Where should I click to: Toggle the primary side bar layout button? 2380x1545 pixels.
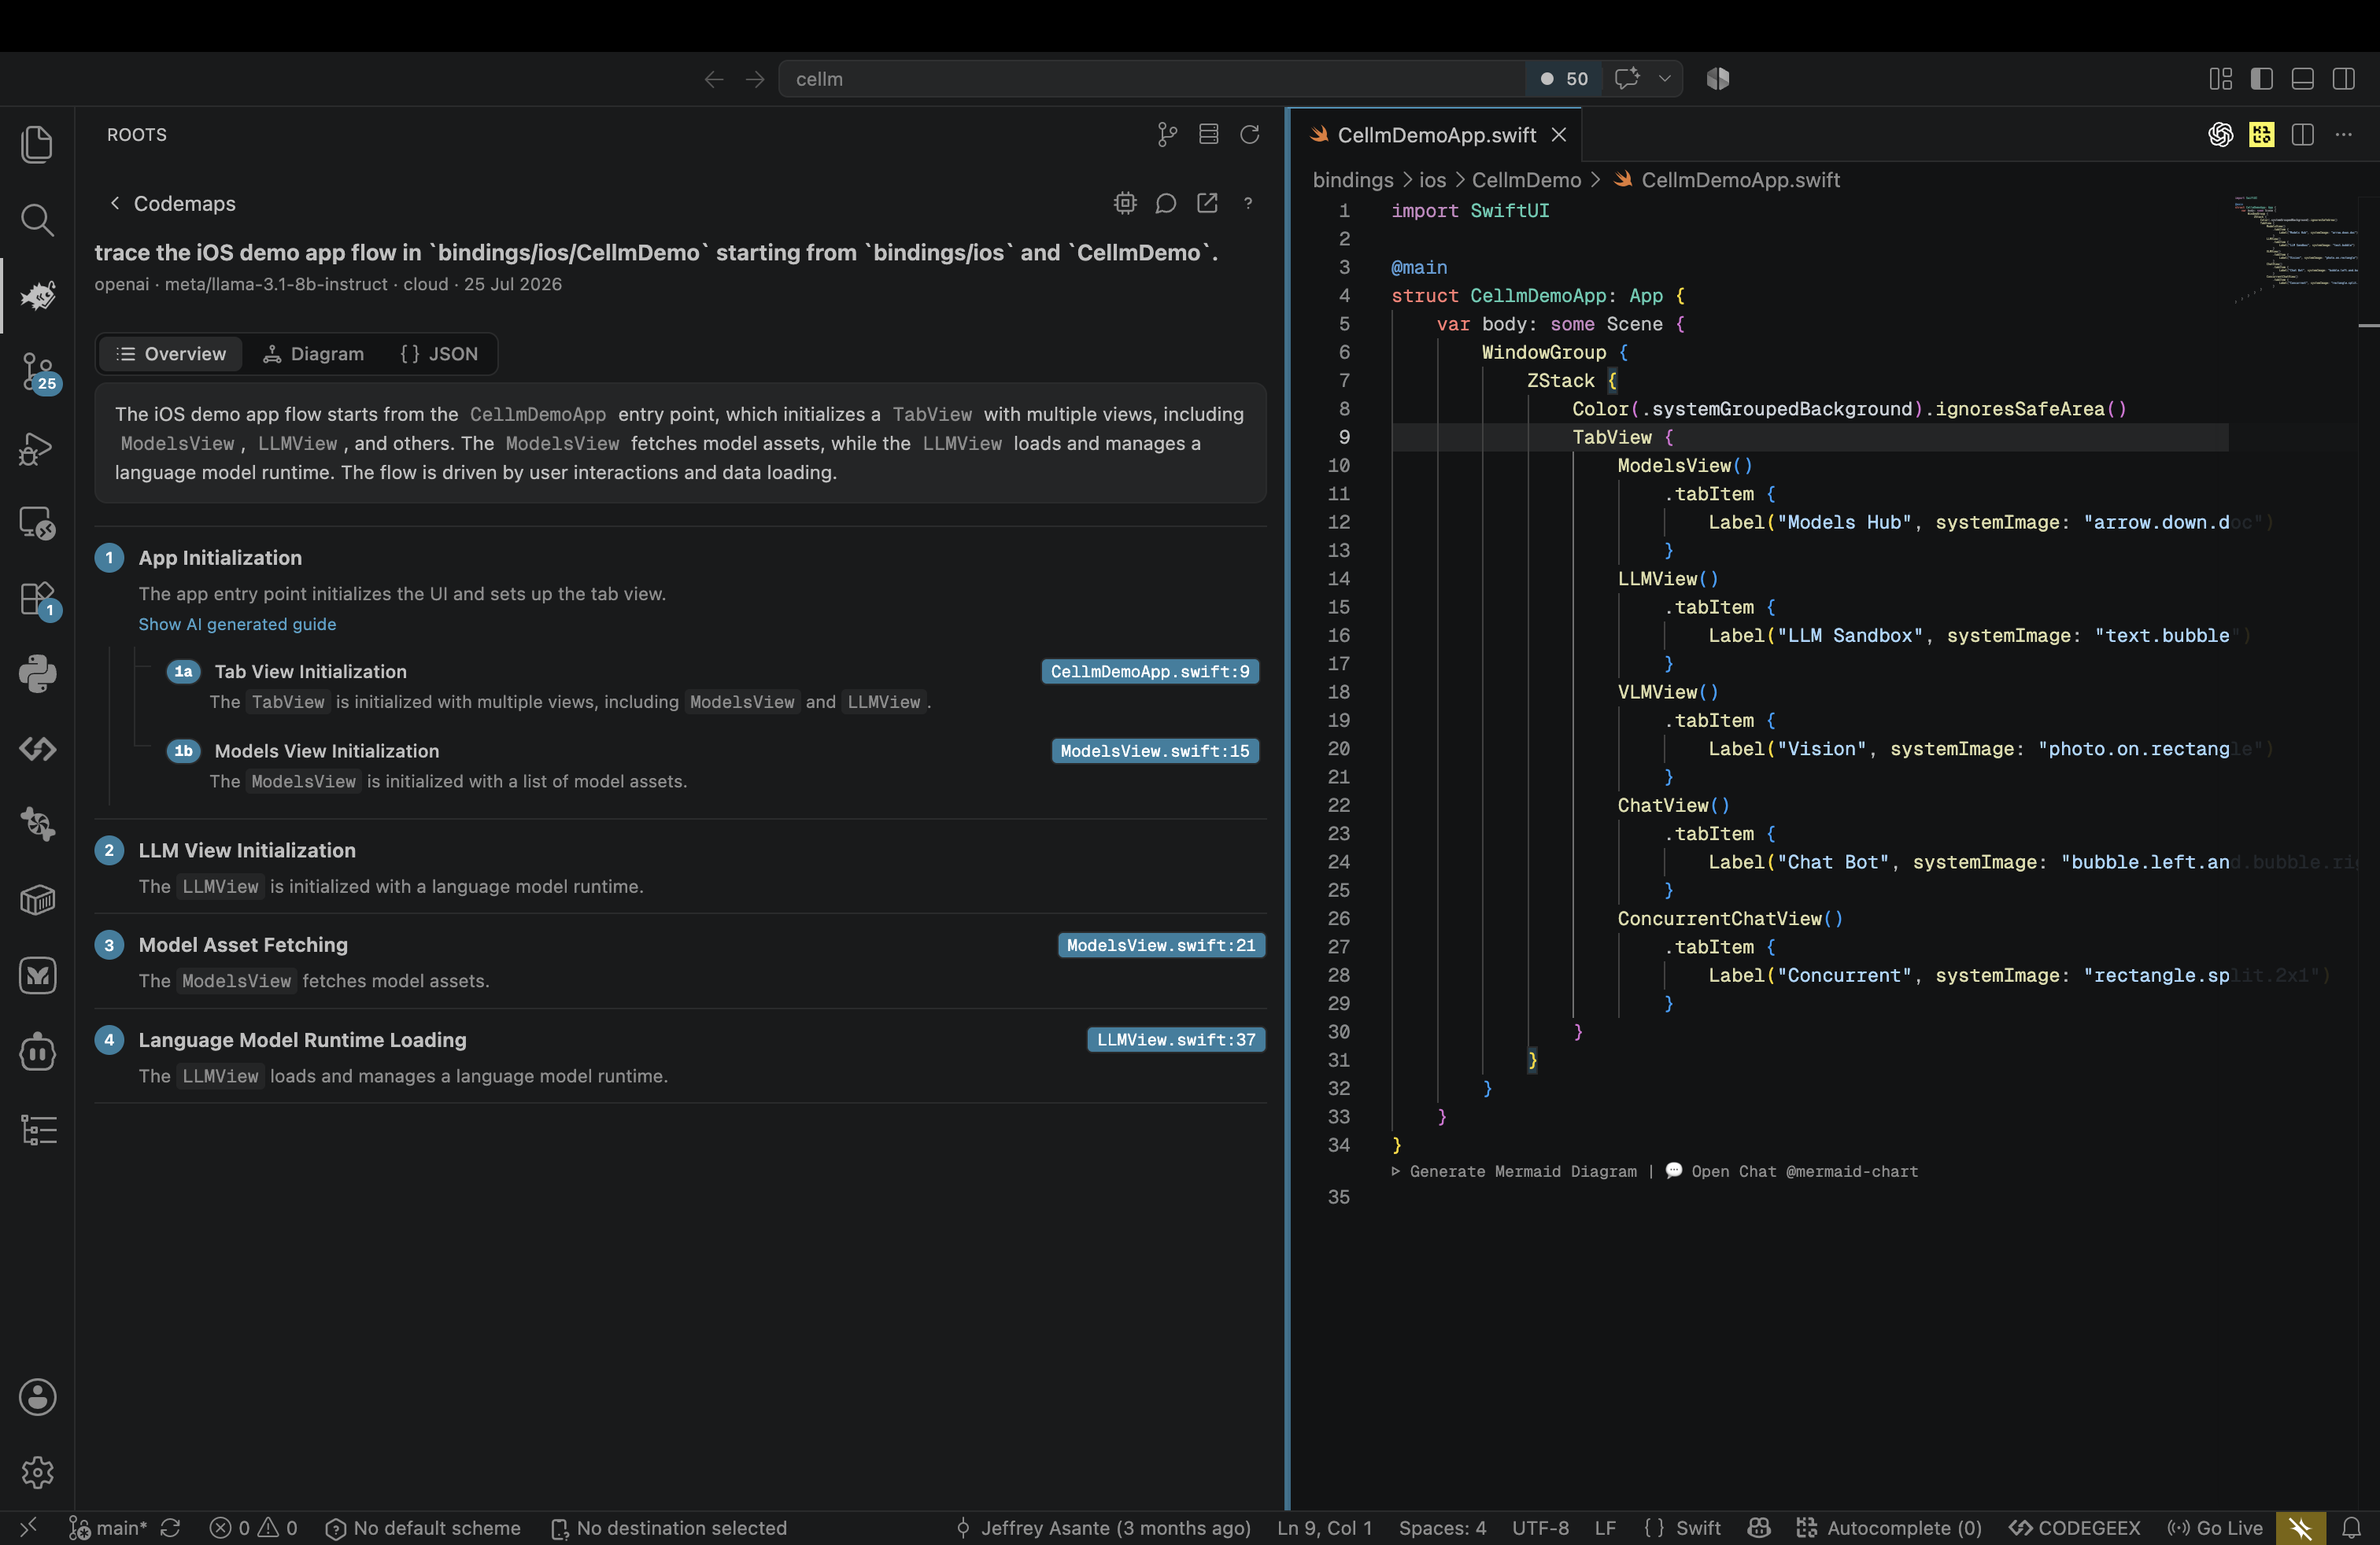tap(2261, 78)
